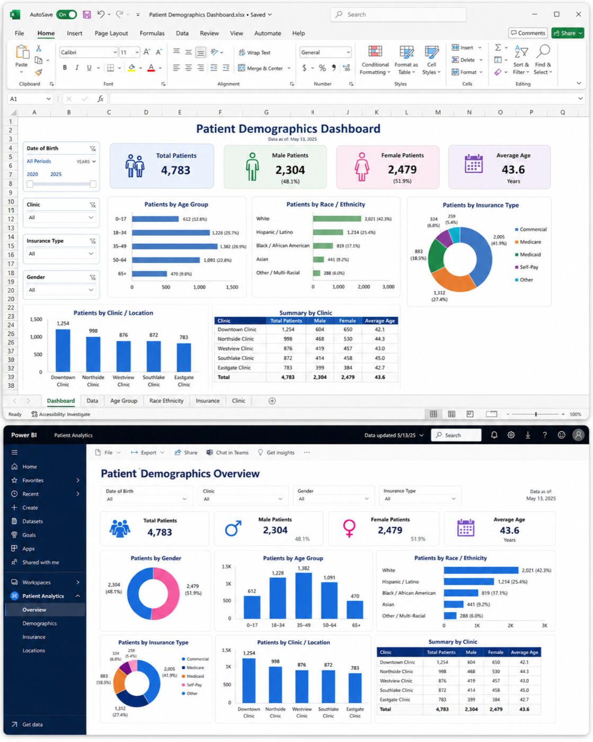Clear the Clinic slicer filter icon
Image resolution: width=593 pixels, height=742 pixels.
pyautogui.click(x=93, y=204)
